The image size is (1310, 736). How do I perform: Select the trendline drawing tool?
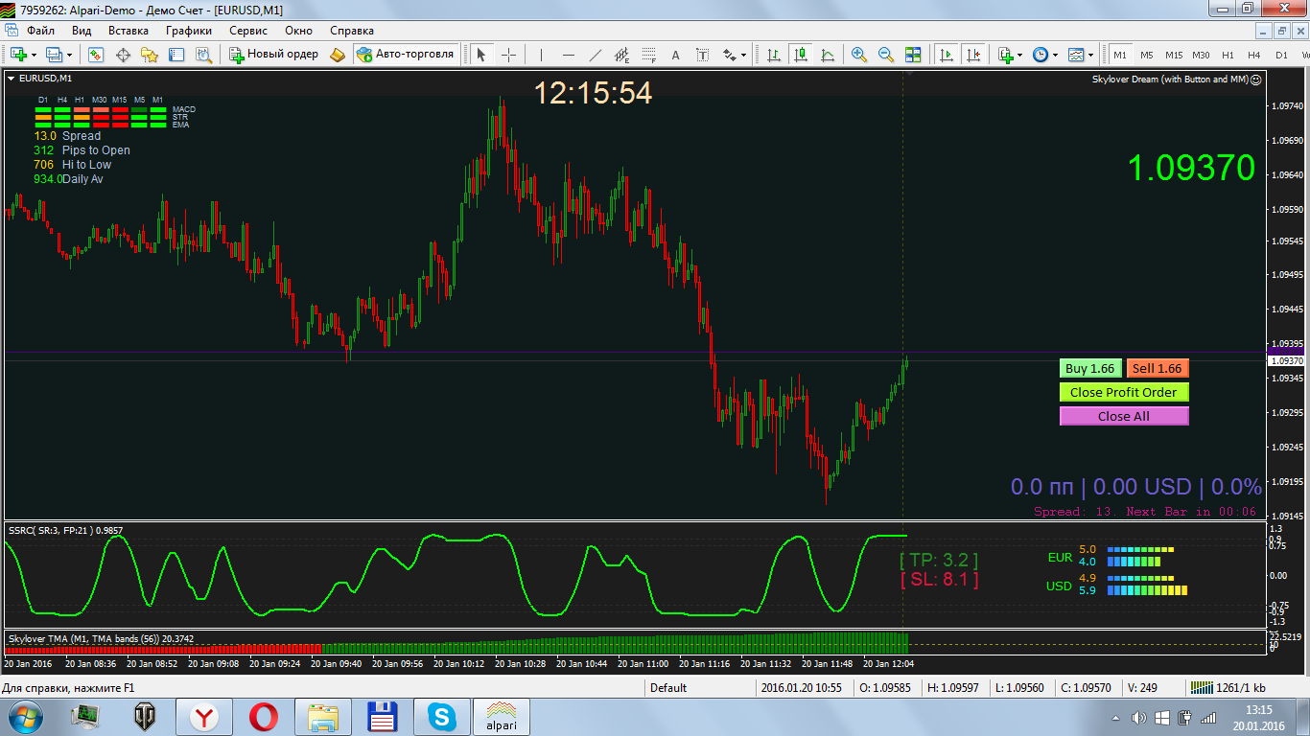595,55
